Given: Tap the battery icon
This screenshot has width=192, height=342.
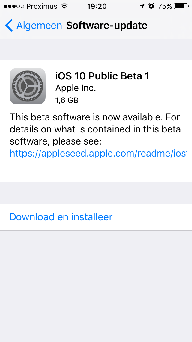Looking at the screenshot, I should click(181, 6).
